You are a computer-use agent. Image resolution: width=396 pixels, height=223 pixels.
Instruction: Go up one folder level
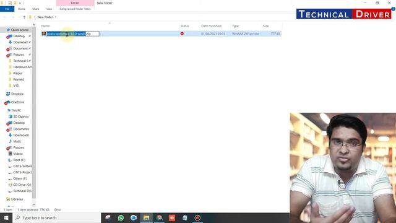tap(24, 17)
